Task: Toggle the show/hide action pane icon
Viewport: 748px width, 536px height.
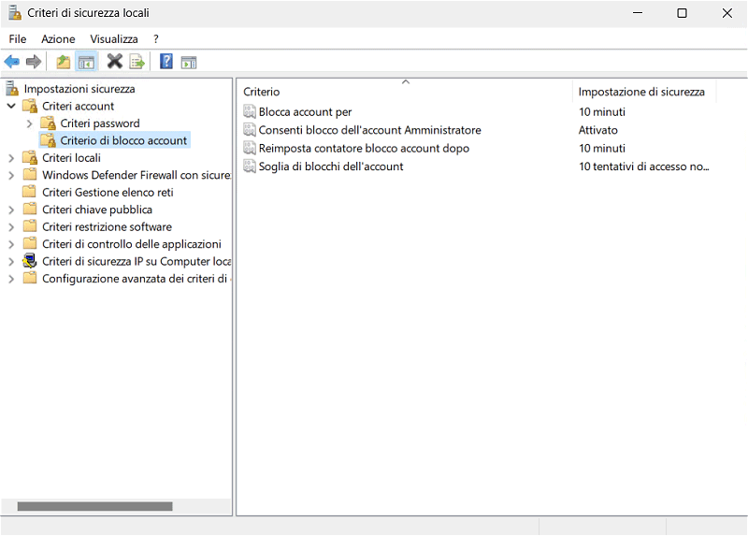Action: click(x=189, y=62)
